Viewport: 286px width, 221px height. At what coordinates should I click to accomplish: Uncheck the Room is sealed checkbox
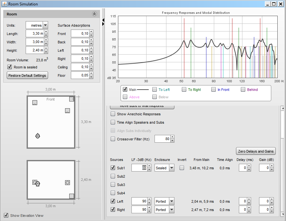(10, 67)
